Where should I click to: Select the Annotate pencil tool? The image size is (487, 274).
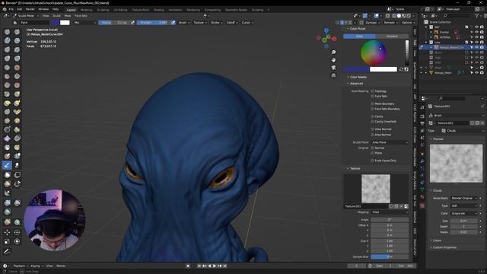coord(7,251)
